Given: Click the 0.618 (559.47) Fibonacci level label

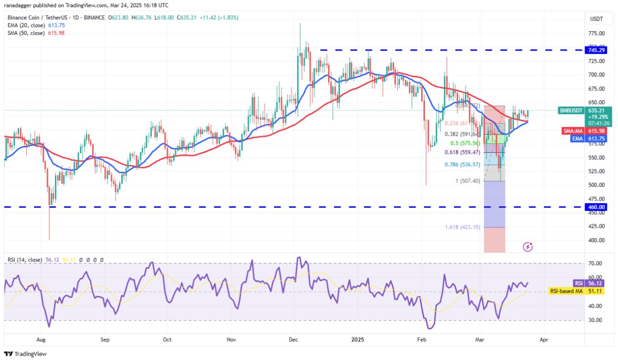Looking at the screenshot, I should [462, 152].
